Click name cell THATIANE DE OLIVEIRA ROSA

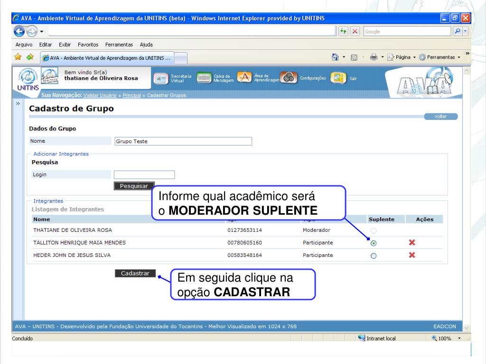(73, 230)
